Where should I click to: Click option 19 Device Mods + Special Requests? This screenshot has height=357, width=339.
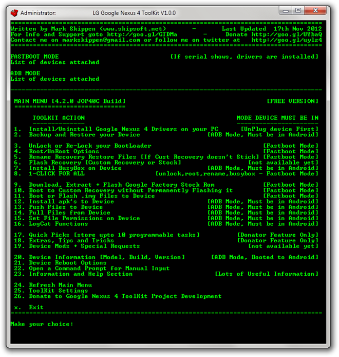click(77, 246)
